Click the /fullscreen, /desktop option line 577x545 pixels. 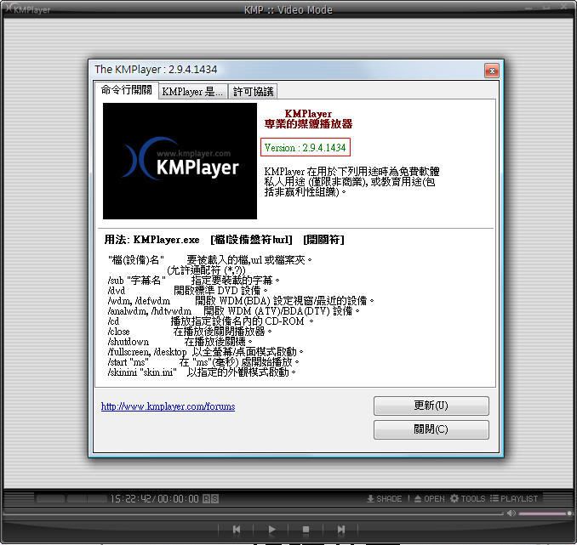205,352
